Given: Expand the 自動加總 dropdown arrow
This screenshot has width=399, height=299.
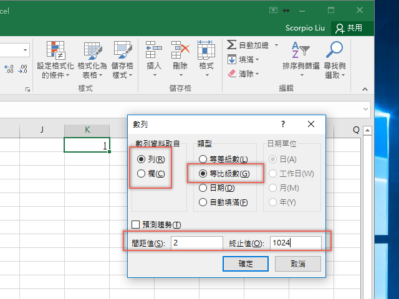Looking at the screenshot, I should point(275,45).
